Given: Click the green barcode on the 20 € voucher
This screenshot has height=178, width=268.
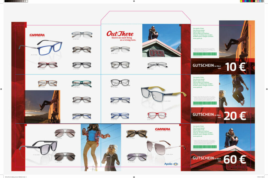Looking at the screenshot, I should [205, 103].
